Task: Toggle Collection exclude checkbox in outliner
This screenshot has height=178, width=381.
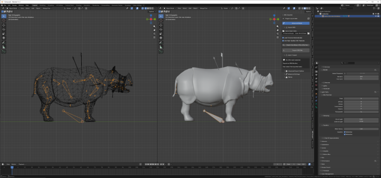Action: pos(373,14)
